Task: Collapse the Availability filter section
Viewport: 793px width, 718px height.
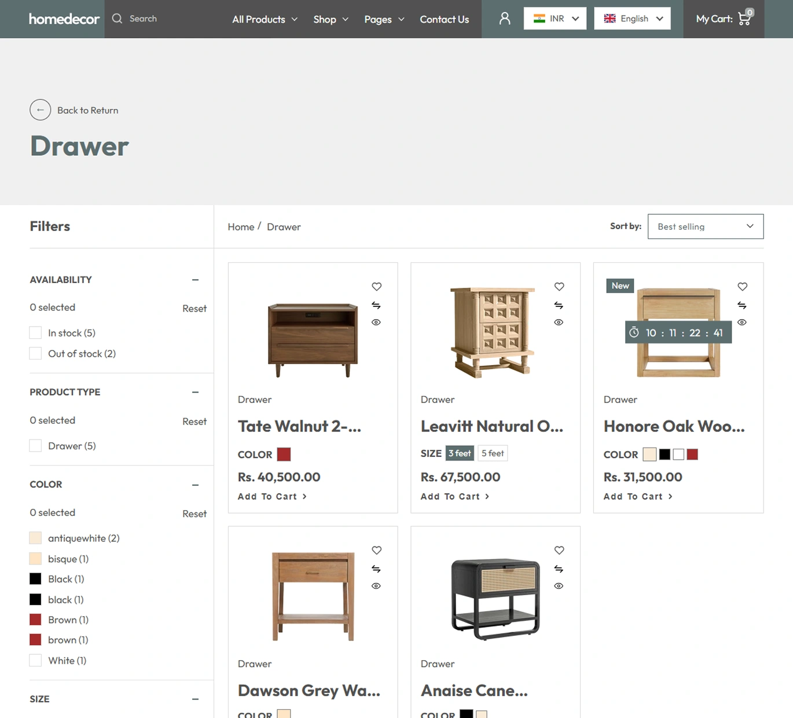Action: tap(195, 280)
